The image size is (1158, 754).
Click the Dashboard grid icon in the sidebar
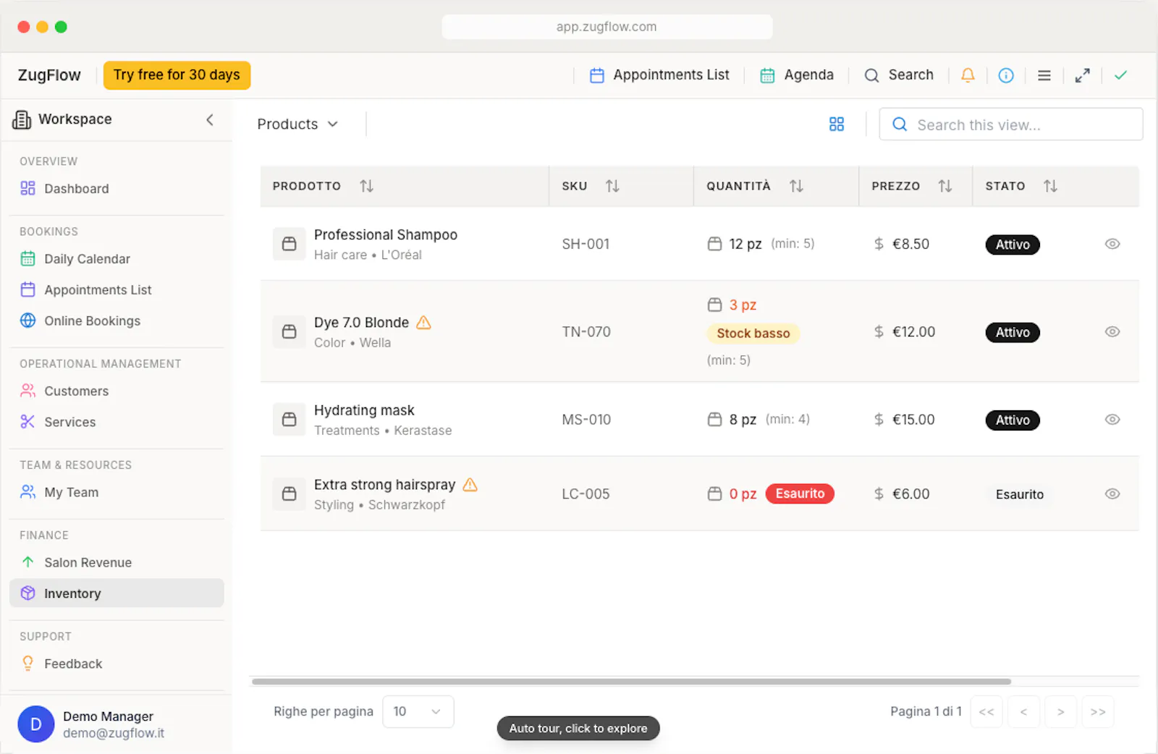pos(28,188)
